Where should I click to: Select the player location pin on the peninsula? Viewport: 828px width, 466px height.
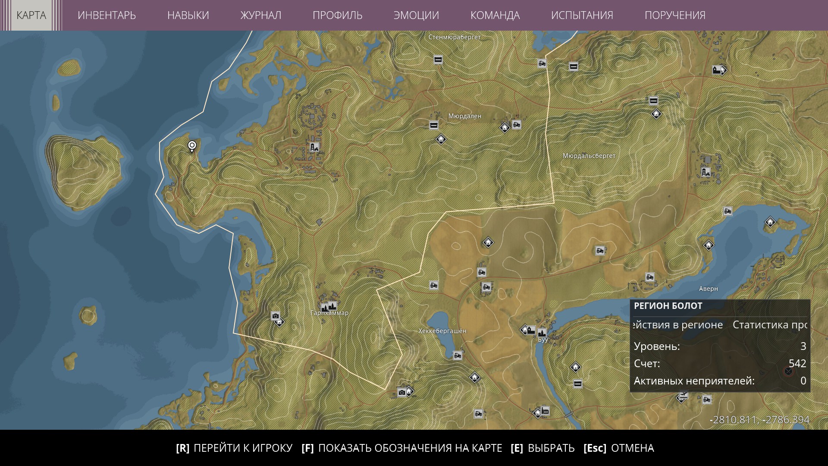pyautogui.click(x=192, y=147)
